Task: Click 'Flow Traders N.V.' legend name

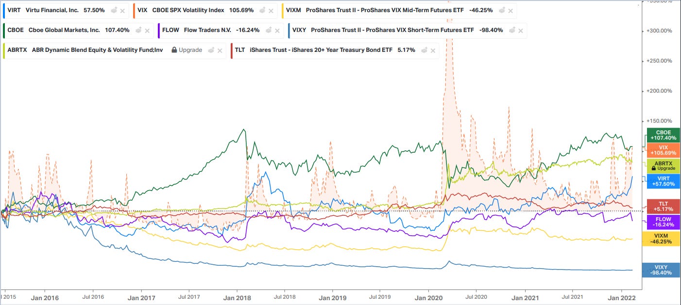Action: [x=207, y=30]
